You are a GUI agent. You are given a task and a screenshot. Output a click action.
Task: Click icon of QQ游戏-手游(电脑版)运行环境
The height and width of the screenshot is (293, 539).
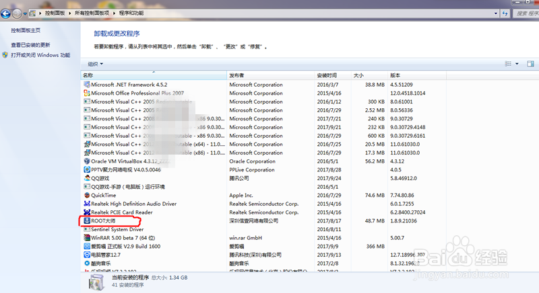(x=87, y=187)
